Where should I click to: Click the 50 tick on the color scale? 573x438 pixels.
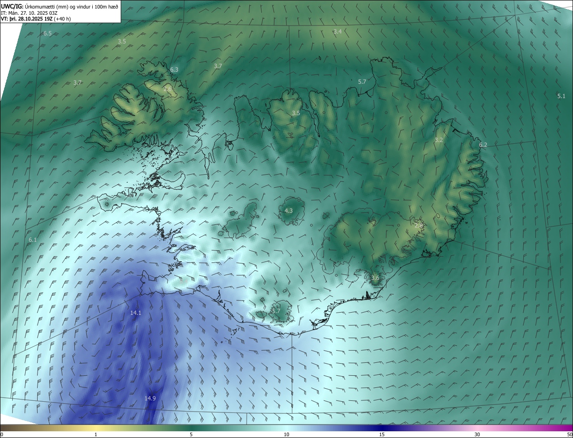[569, 434]
